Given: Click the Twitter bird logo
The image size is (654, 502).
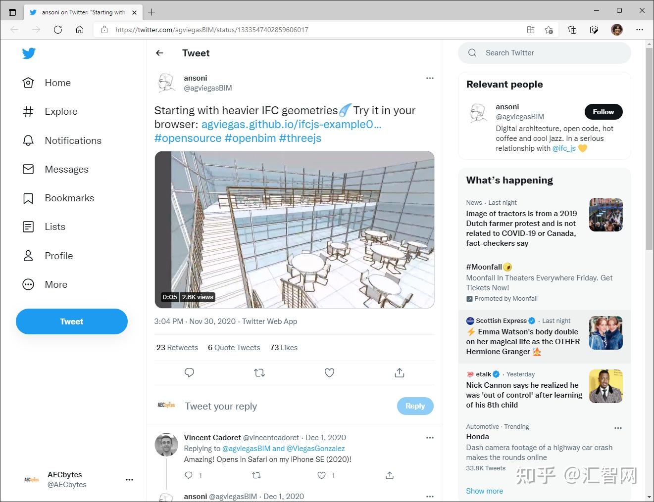Looking at the screenshot, I should click(29, 53).
